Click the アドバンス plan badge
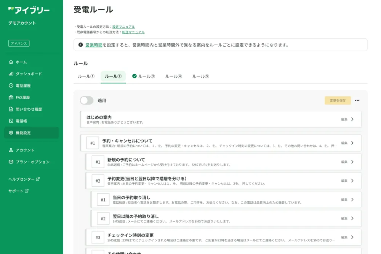Image resolution: width=381 pixels, height=254 pixels. (x=19, y=43)
